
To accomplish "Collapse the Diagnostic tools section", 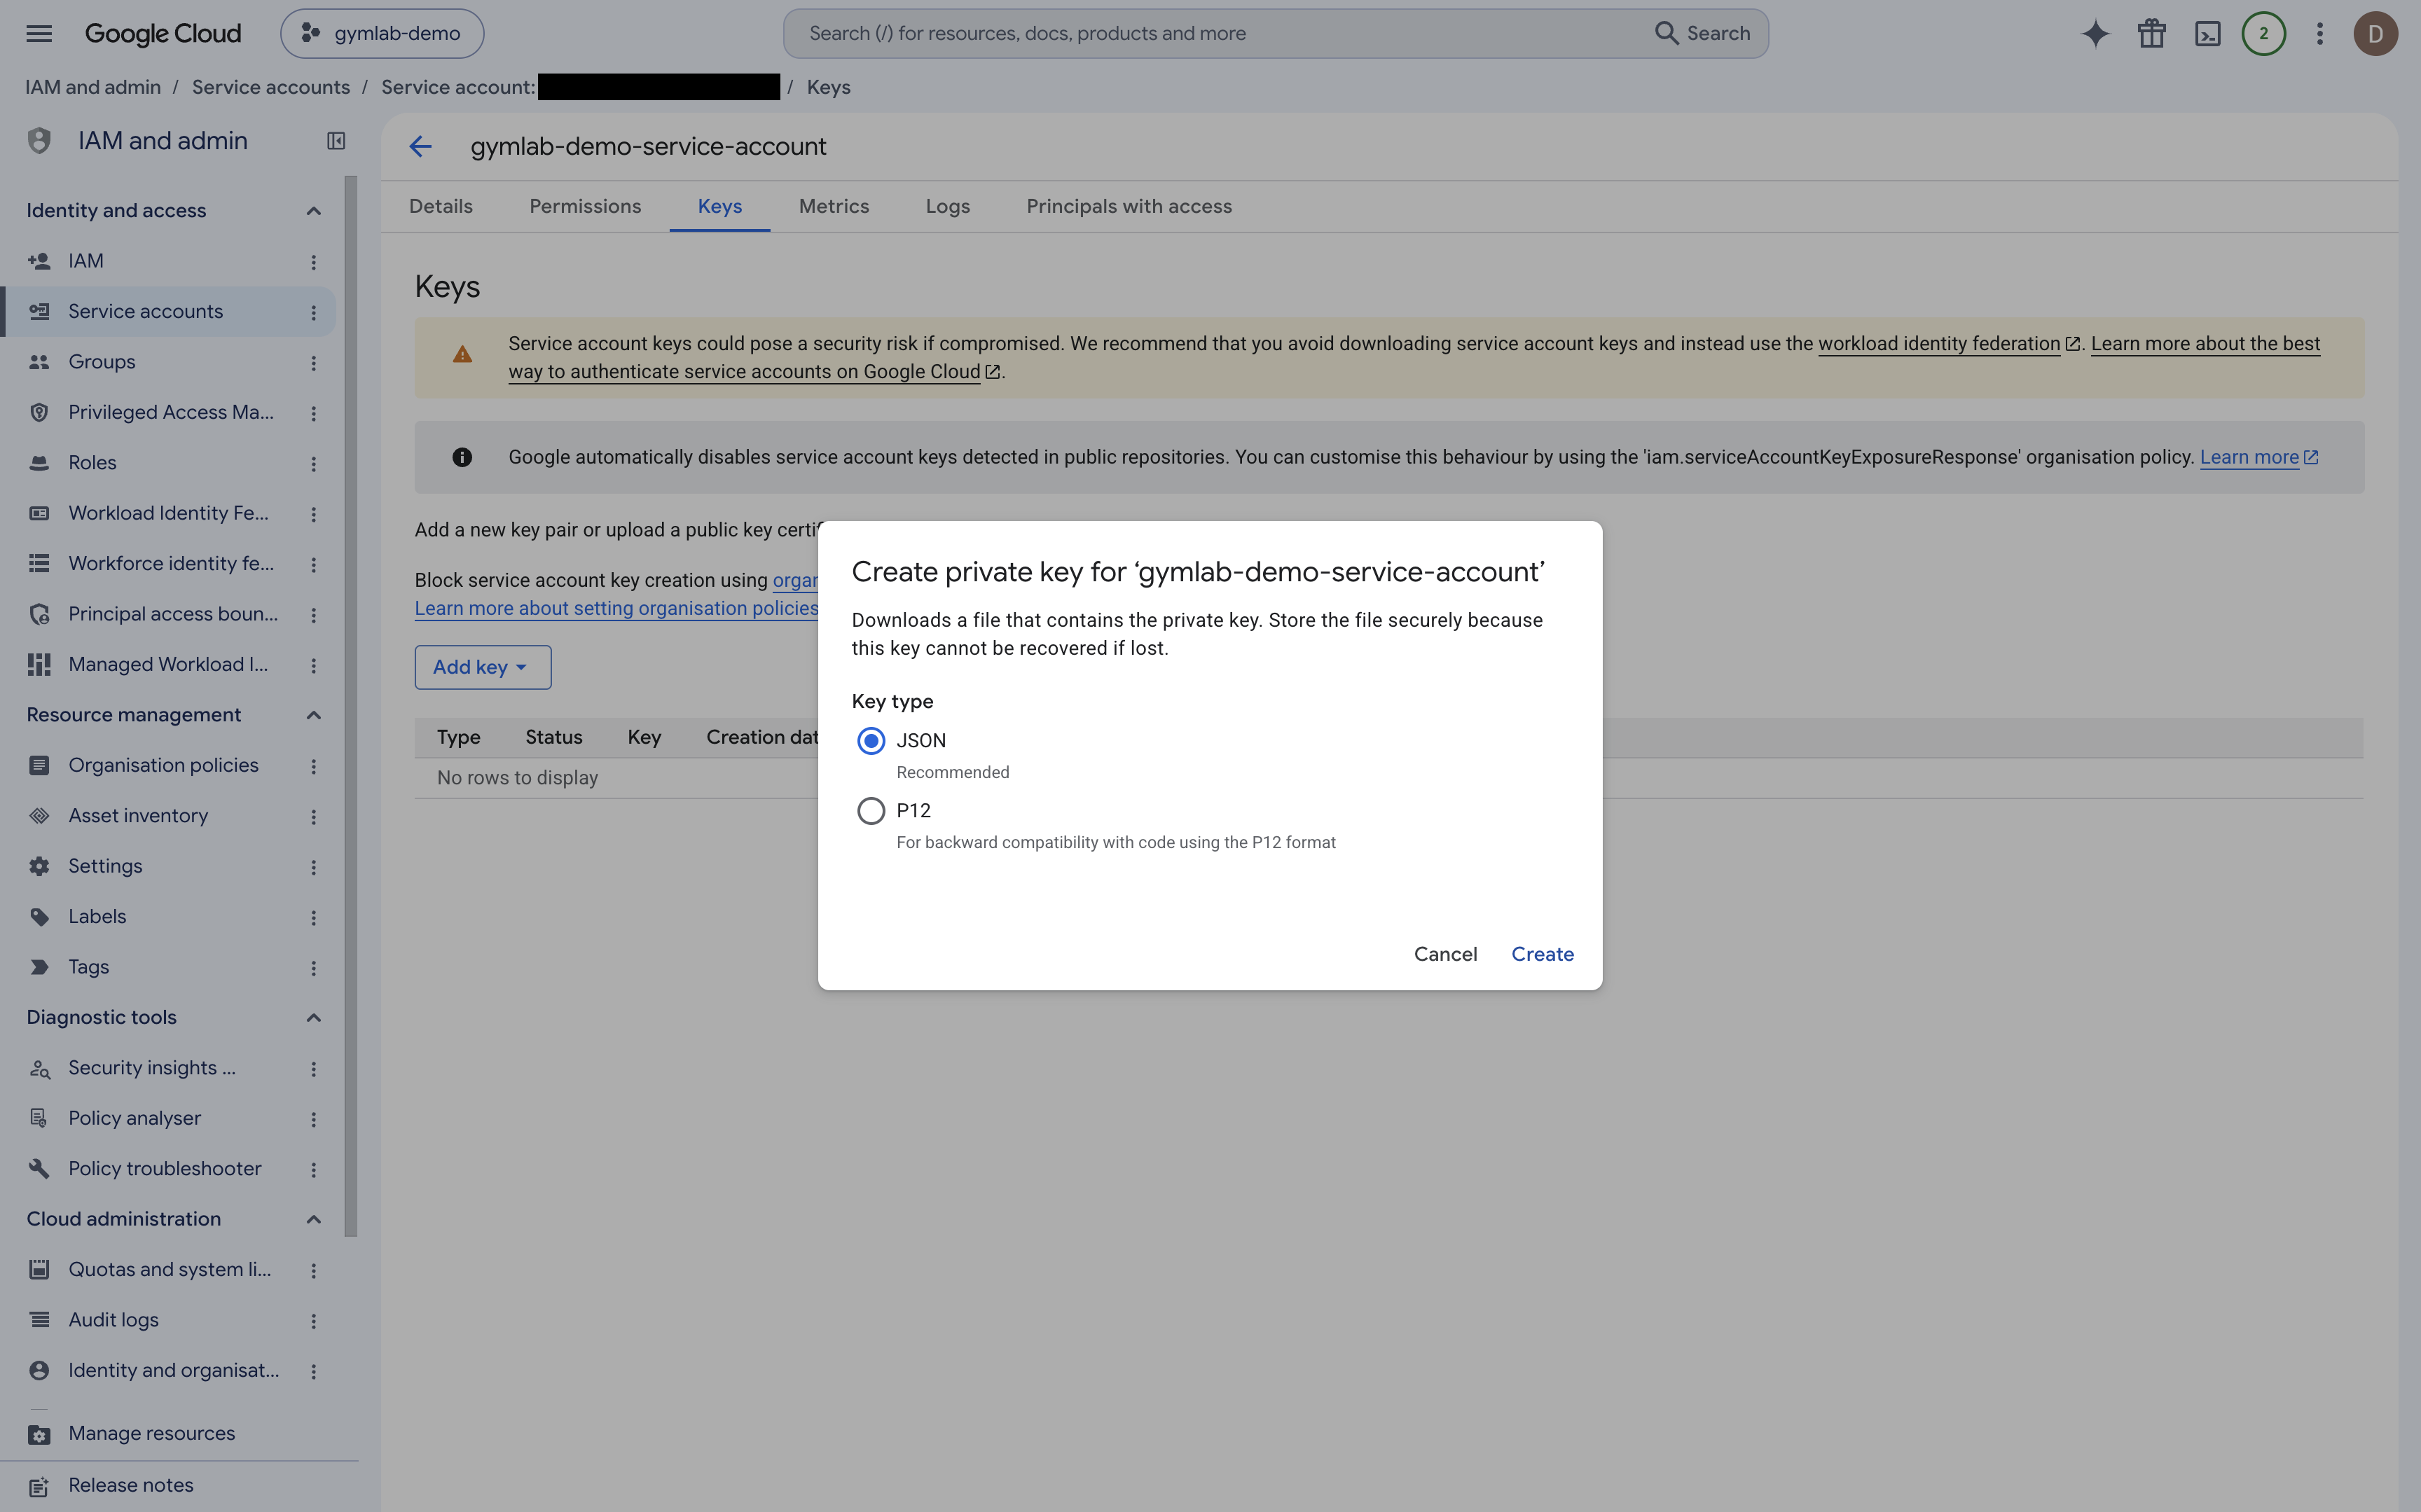I will tap(313, 1018).
